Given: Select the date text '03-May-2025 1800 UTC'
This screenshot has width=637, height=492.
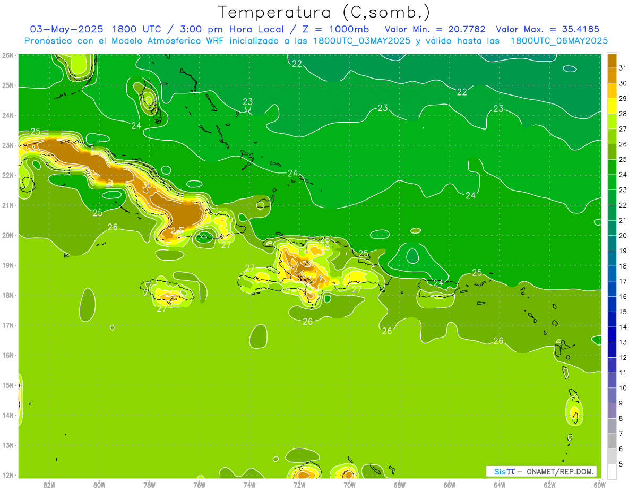Looking at the screenshot, I should [x=96, y=29].
